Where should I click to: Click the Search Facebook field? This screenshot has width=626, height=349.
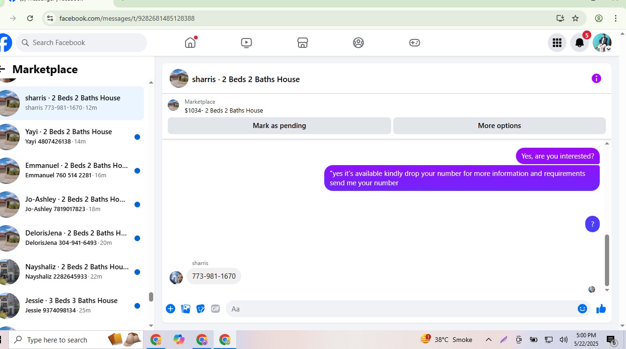coord(82,43)
